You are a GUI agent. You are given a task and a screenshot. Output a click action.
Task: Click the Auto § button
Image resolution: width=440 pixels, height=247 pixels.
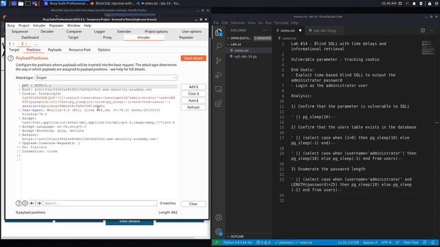(x=193, y=101)
